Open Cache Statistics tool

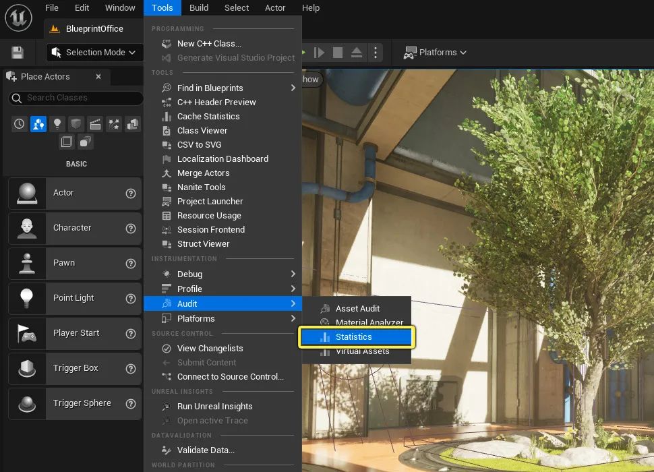tap(222, 117)
